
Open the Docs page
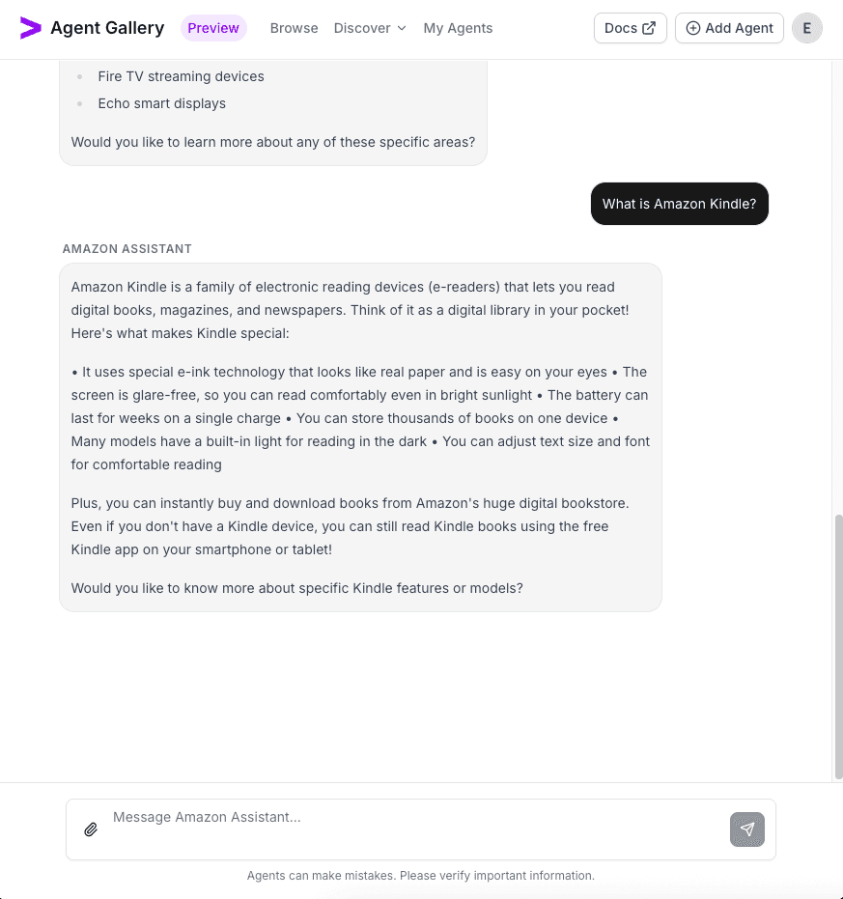click(630, 28)
